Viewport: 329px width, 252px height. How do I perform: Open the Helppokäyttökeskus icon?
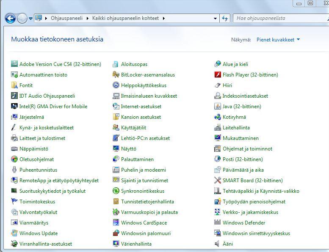[x=116, y=85]
